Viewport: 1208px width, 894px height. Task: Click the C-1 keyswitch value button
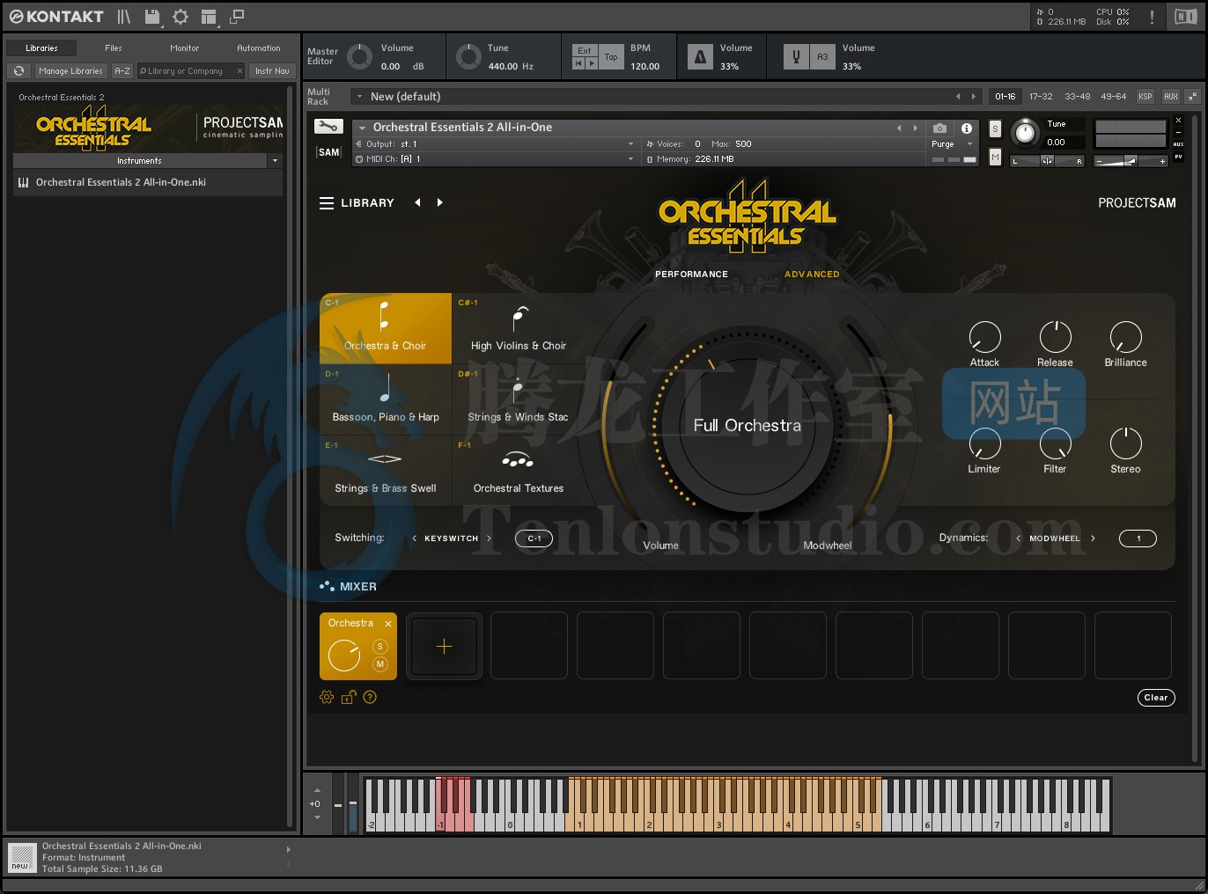coord(534,539)
